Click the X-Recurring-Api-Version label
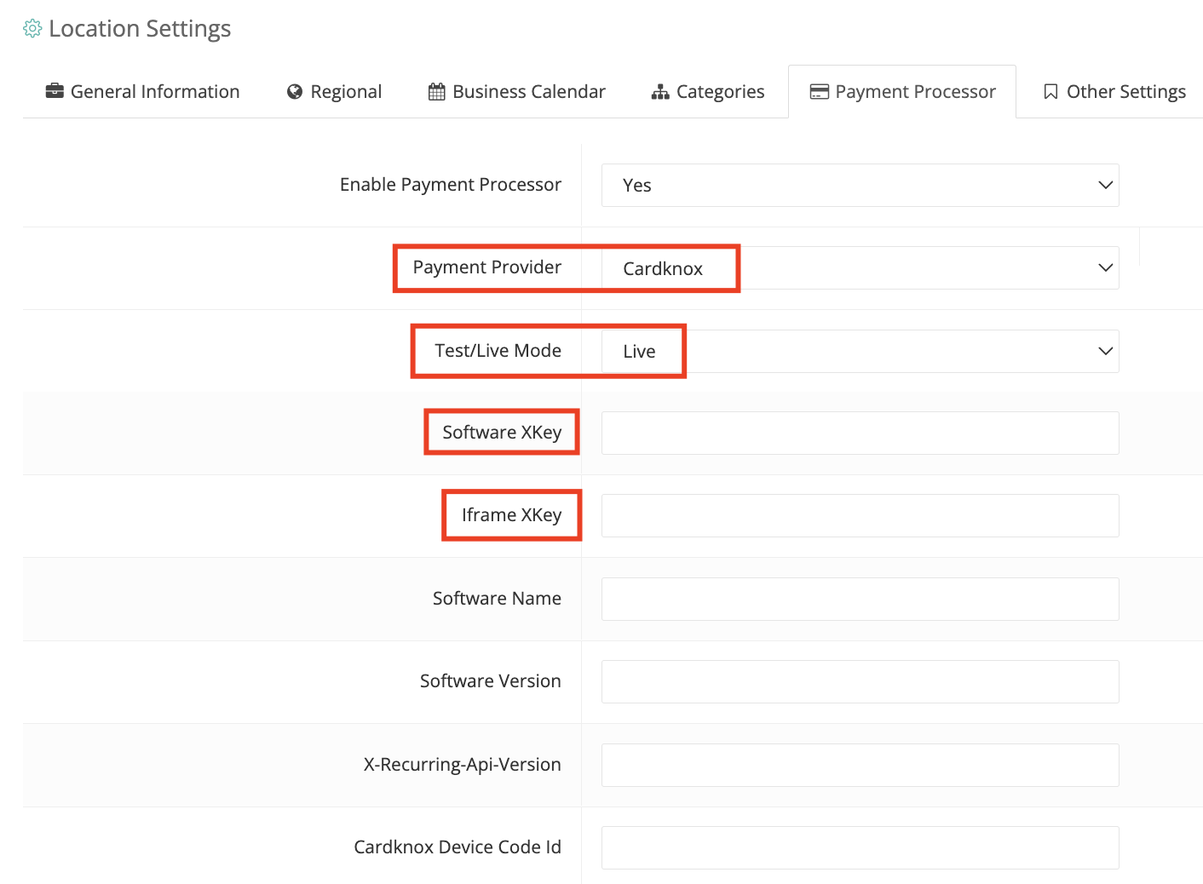Screen dimensions: 1203x884 [463, 765]
